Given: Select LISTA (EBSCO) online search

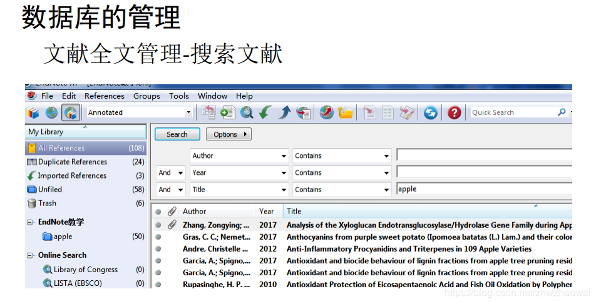Looking at the screenshot, I should [x=86, y=283].
